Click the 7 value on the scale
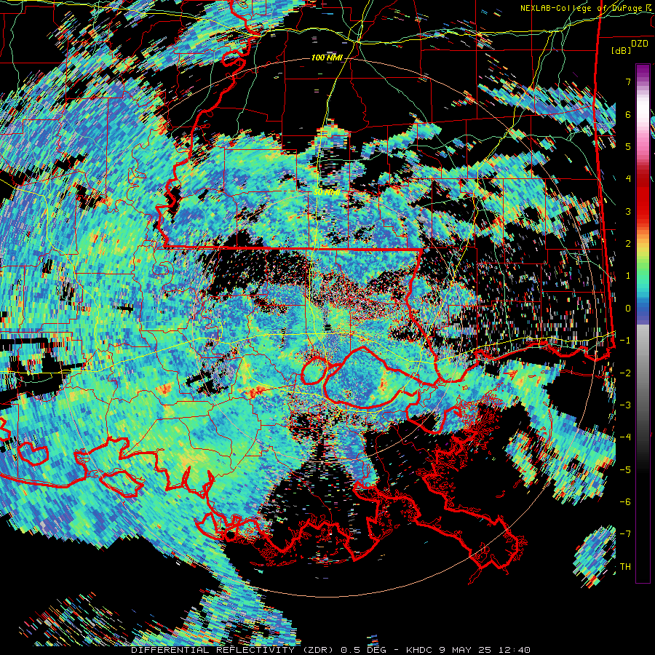 click(628, 82)
